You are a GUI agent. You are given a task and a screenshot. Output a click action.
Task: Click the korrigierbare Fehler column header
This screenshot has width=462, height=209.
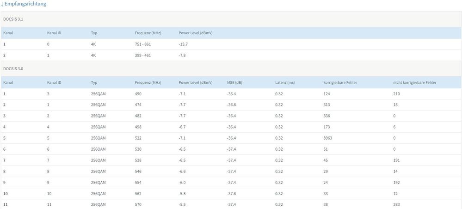click(340, 83)
